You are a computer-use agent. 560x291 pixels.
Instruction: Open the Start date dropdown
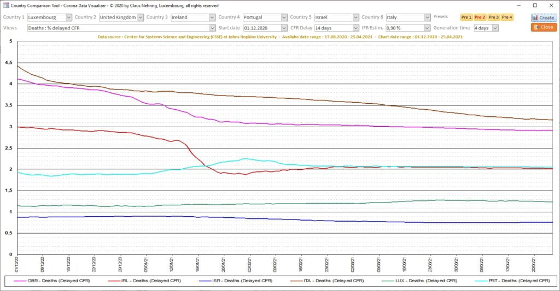point(284,28)
